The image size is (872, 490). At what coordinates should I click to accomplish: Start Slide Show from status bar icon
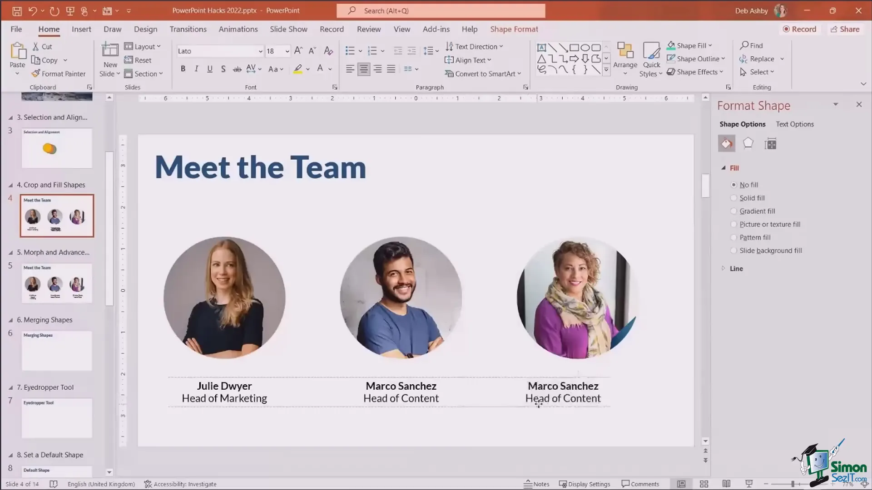click(749, 484)
